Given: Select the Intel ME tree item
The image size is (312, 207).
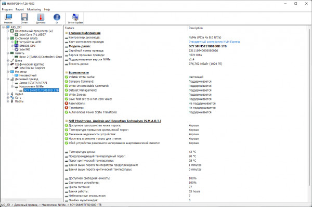Looking at the screenshot, I should point(24,49).
